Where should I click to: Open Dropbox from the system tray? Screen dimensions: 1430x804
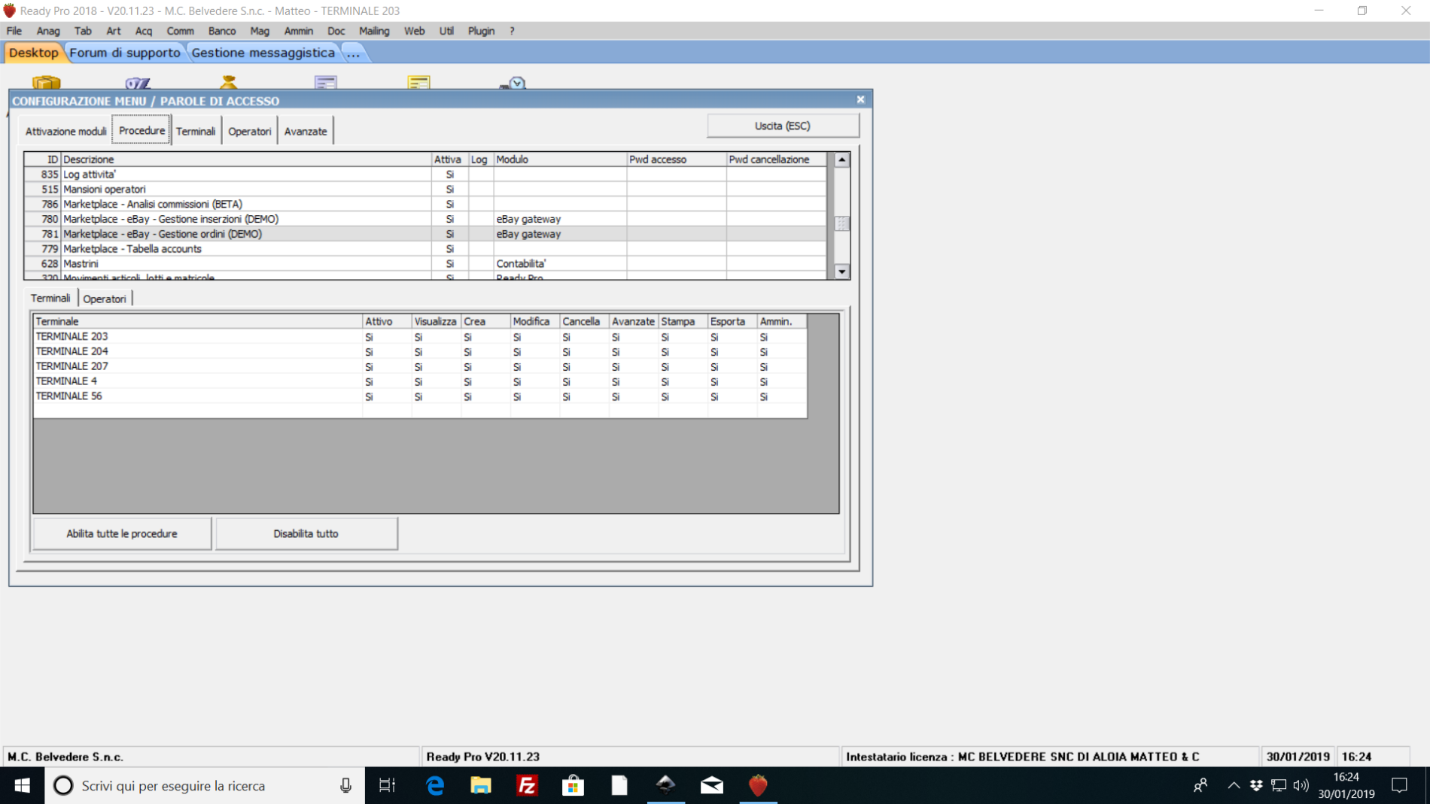(x=1256, y=785)
